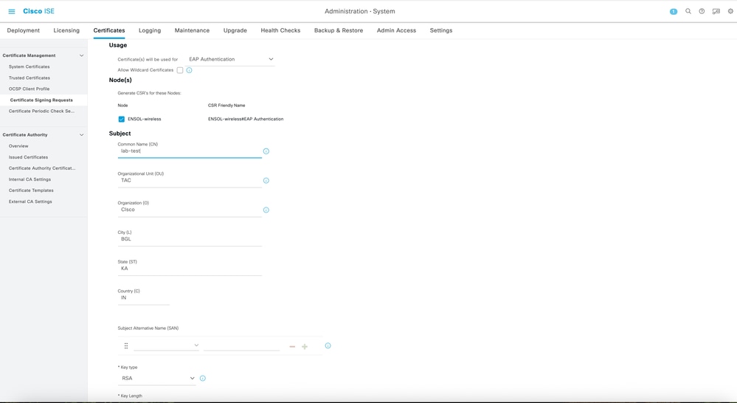737x403 pixels.
Task: Open the SAN type dropdown
Action: [167, 345]
